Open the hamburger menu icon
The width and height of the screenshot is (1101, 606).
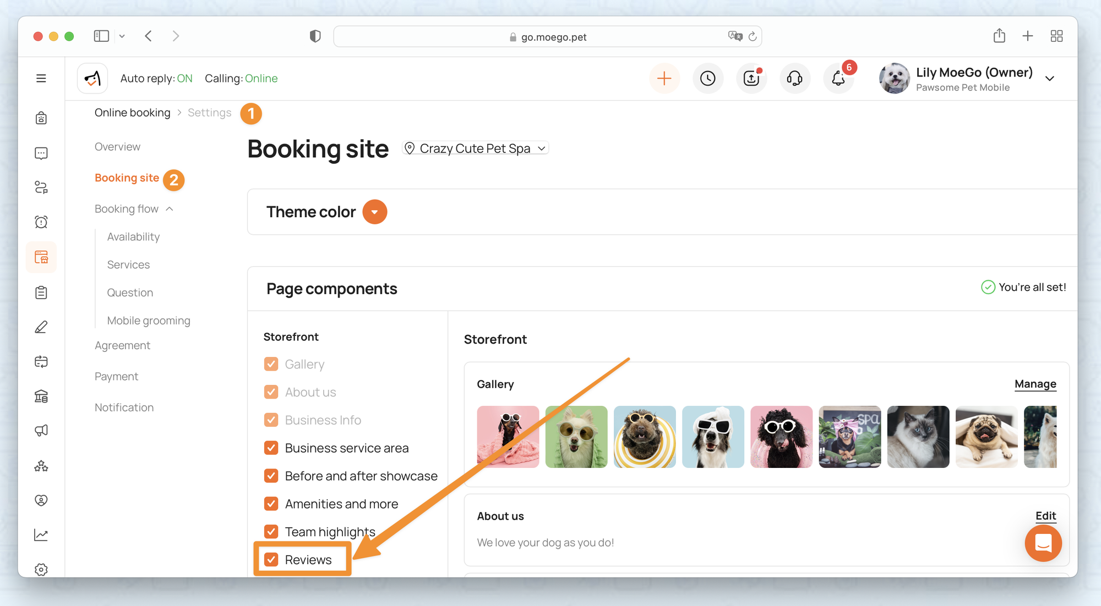[x=41, y=78]
